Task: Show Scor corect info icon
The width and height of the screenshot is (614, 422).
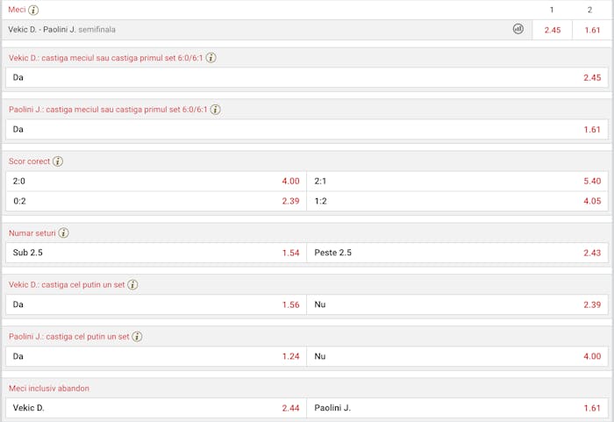Action: pos(58,161)
